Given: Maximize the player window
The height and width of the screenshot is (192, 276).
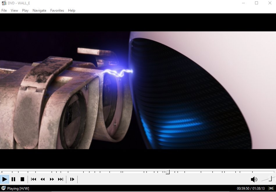Looking at the screenshot, I should (x=257, y=3).
